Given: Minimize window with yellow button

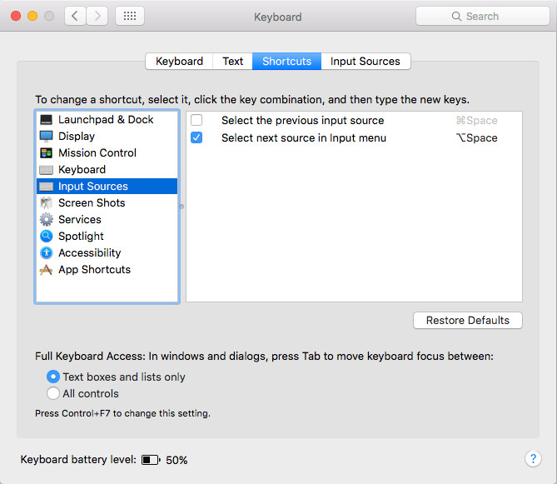Looking at the screenshot, I should [32, 16].
